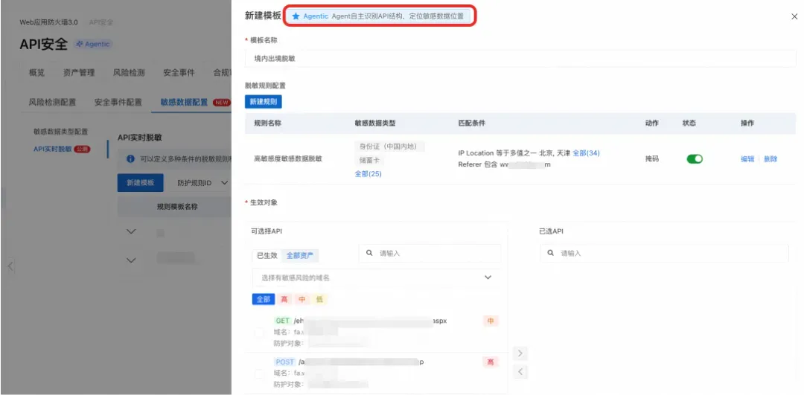Click the 储蓄卡 data type tag
This screenshot has width=804, height=395.
click(x=369, y=160)
